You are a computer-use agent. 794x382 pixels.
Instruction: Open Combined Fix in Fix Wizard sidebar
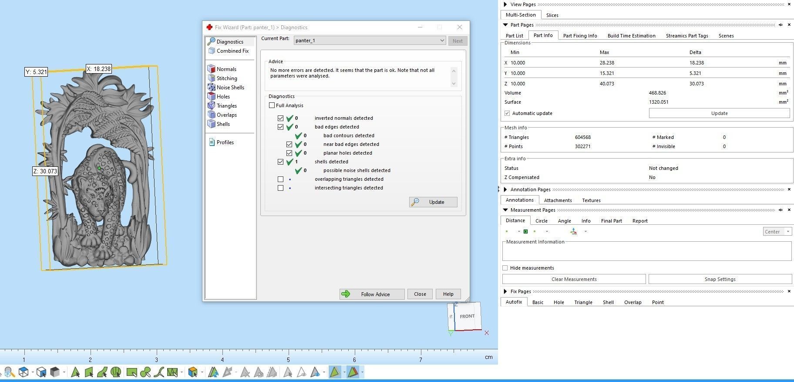pos(228,51)
